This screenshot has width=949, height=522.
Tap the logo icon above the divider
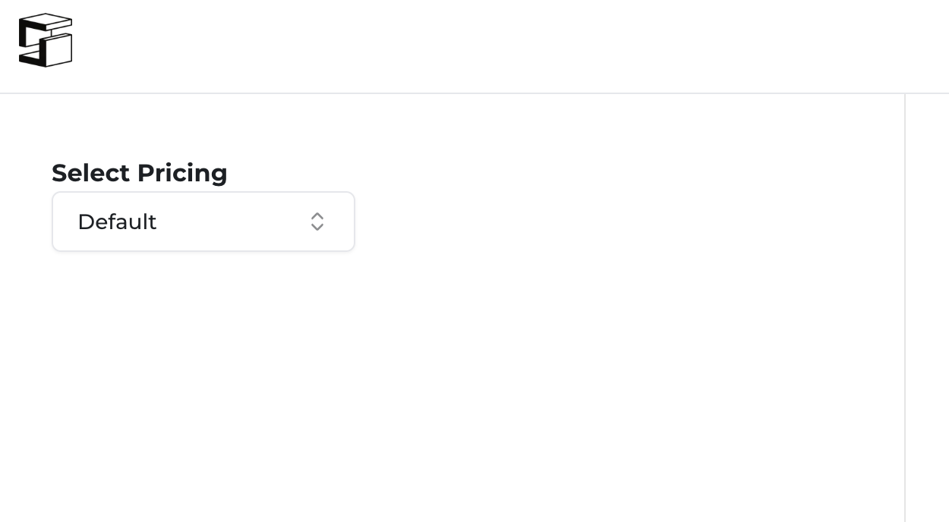46,40
